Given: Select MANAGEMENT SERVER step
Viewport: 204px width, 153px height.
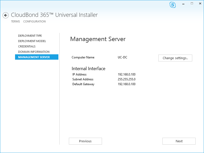Looking at the screenshot, I should (x=37, y=57).
